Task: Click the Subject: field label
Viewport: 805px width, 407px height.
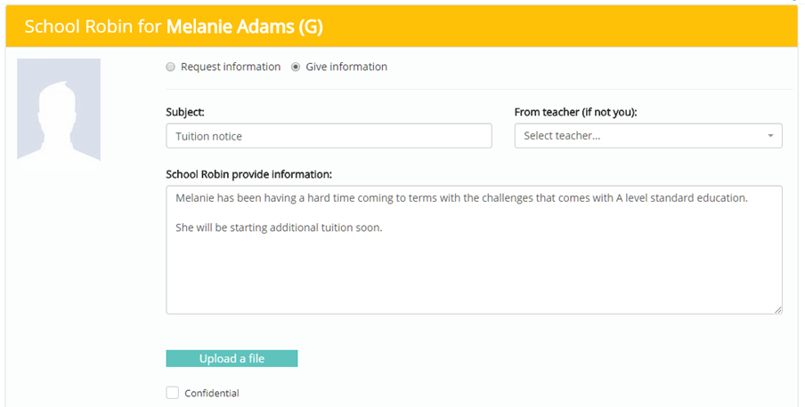Action: click(x=185, y=113)
